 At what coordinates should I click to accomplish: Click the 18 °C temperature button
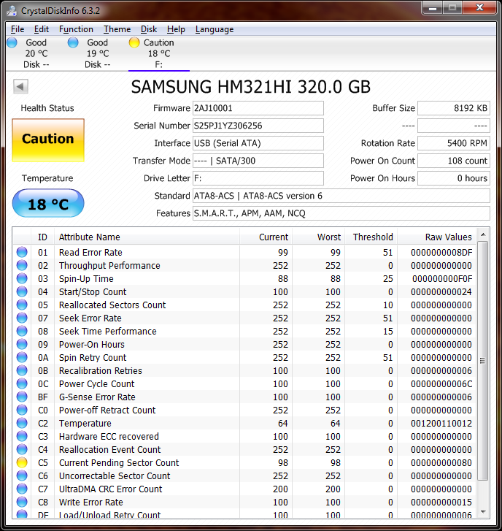coord(48,203)
